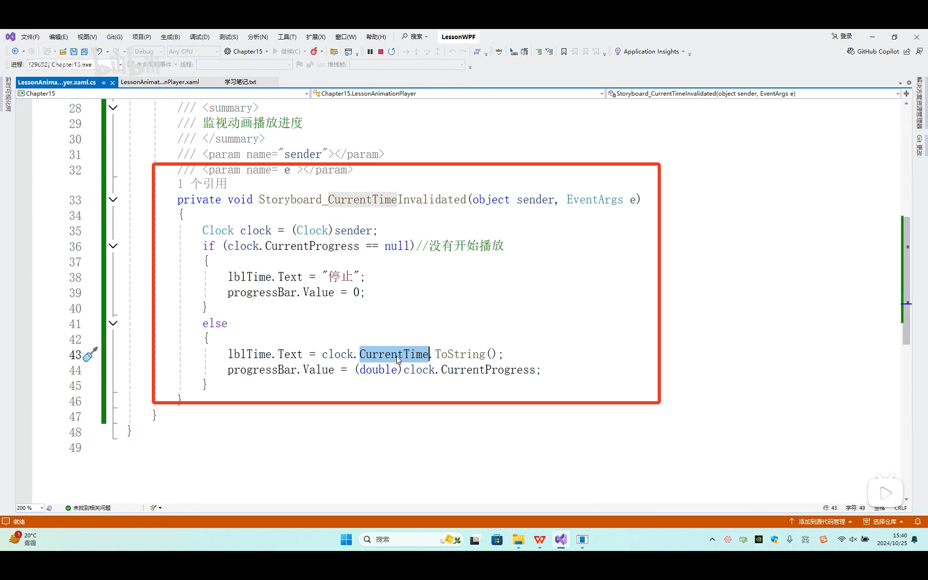Collapse the else block at line 41
This screenshot has width=928, height=580.
pyautogui.click(x=113, y=324)
